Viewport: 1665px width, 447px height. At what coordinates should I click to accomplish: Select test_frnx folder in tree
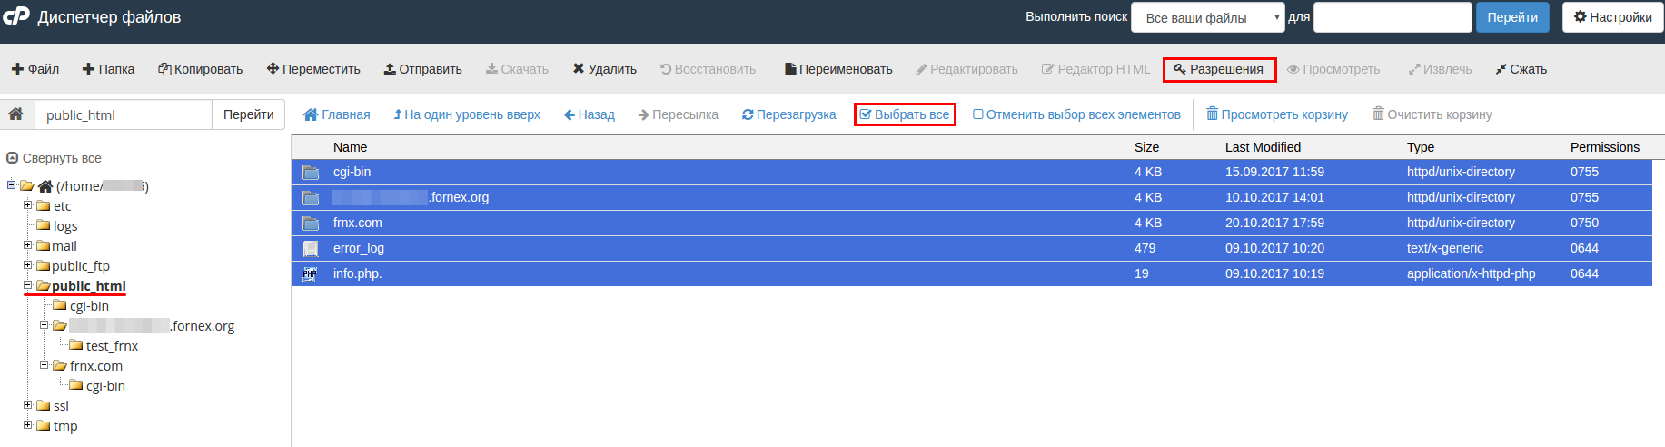[x=112, y=346]
